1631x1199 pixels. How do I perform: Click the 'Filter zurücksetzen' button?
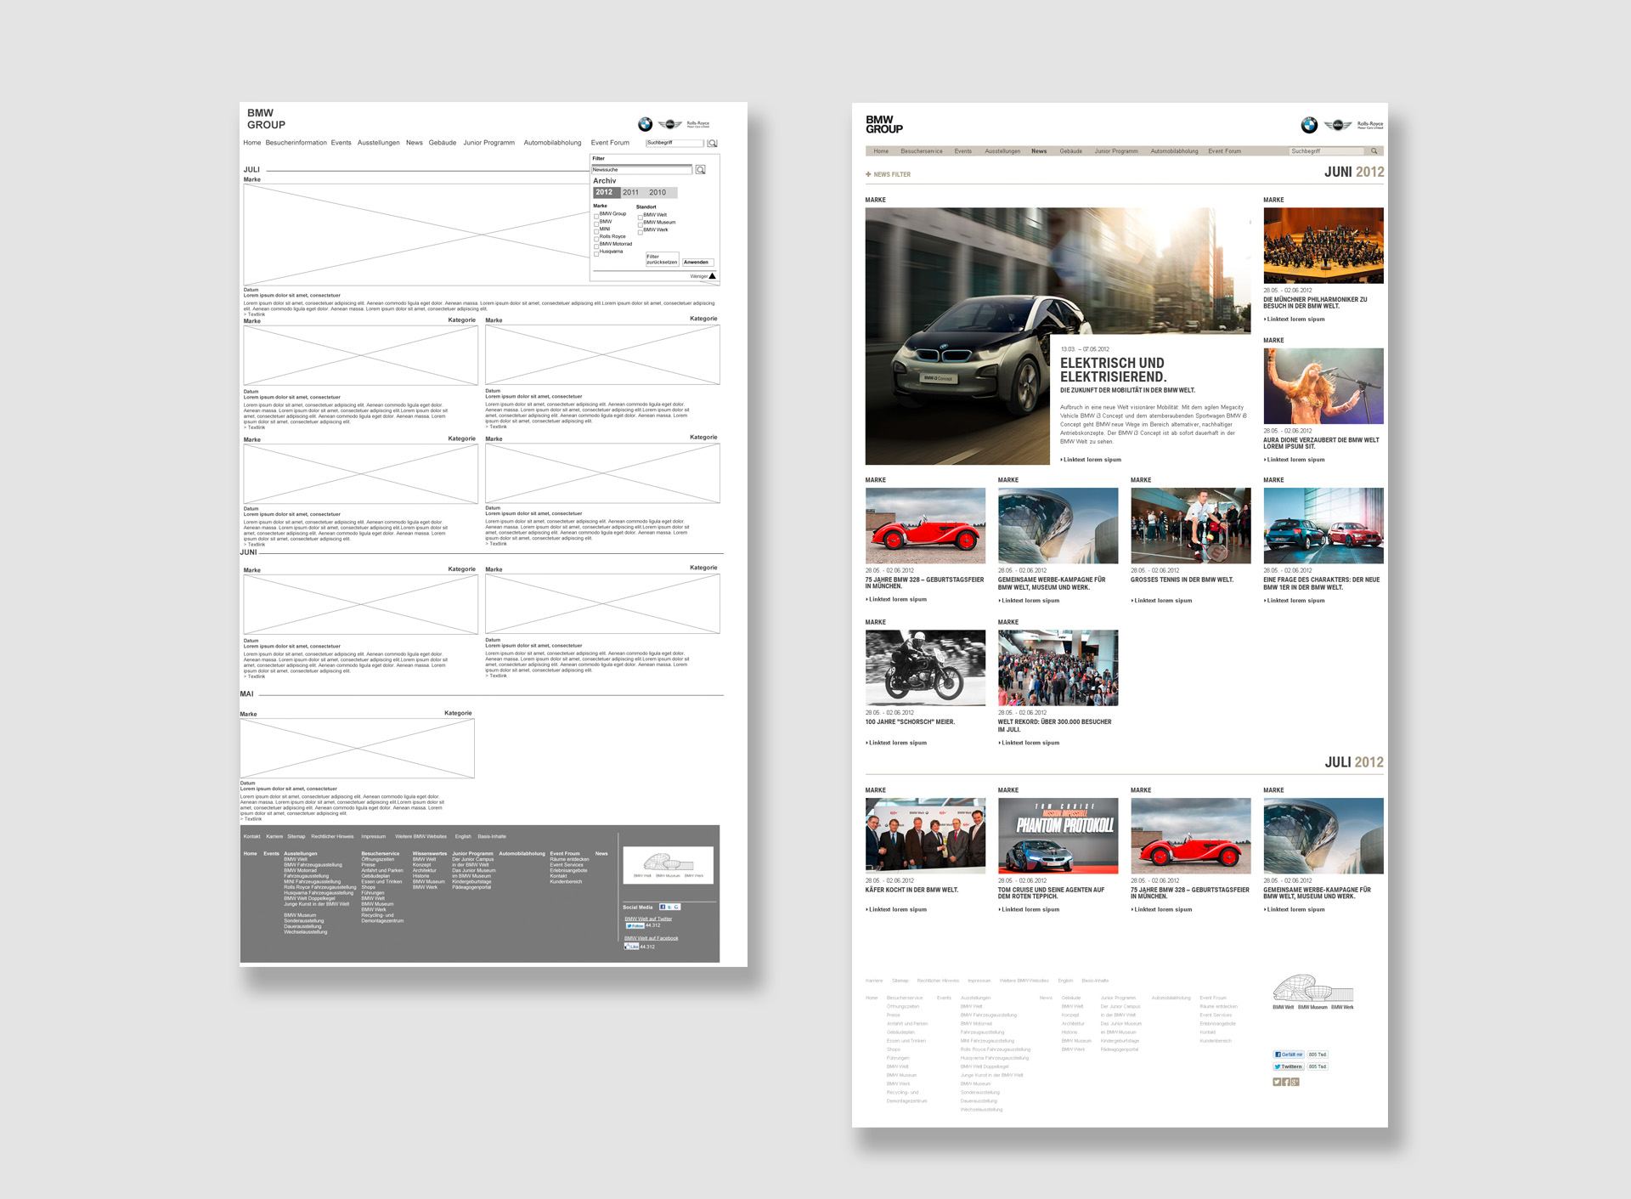662,259
